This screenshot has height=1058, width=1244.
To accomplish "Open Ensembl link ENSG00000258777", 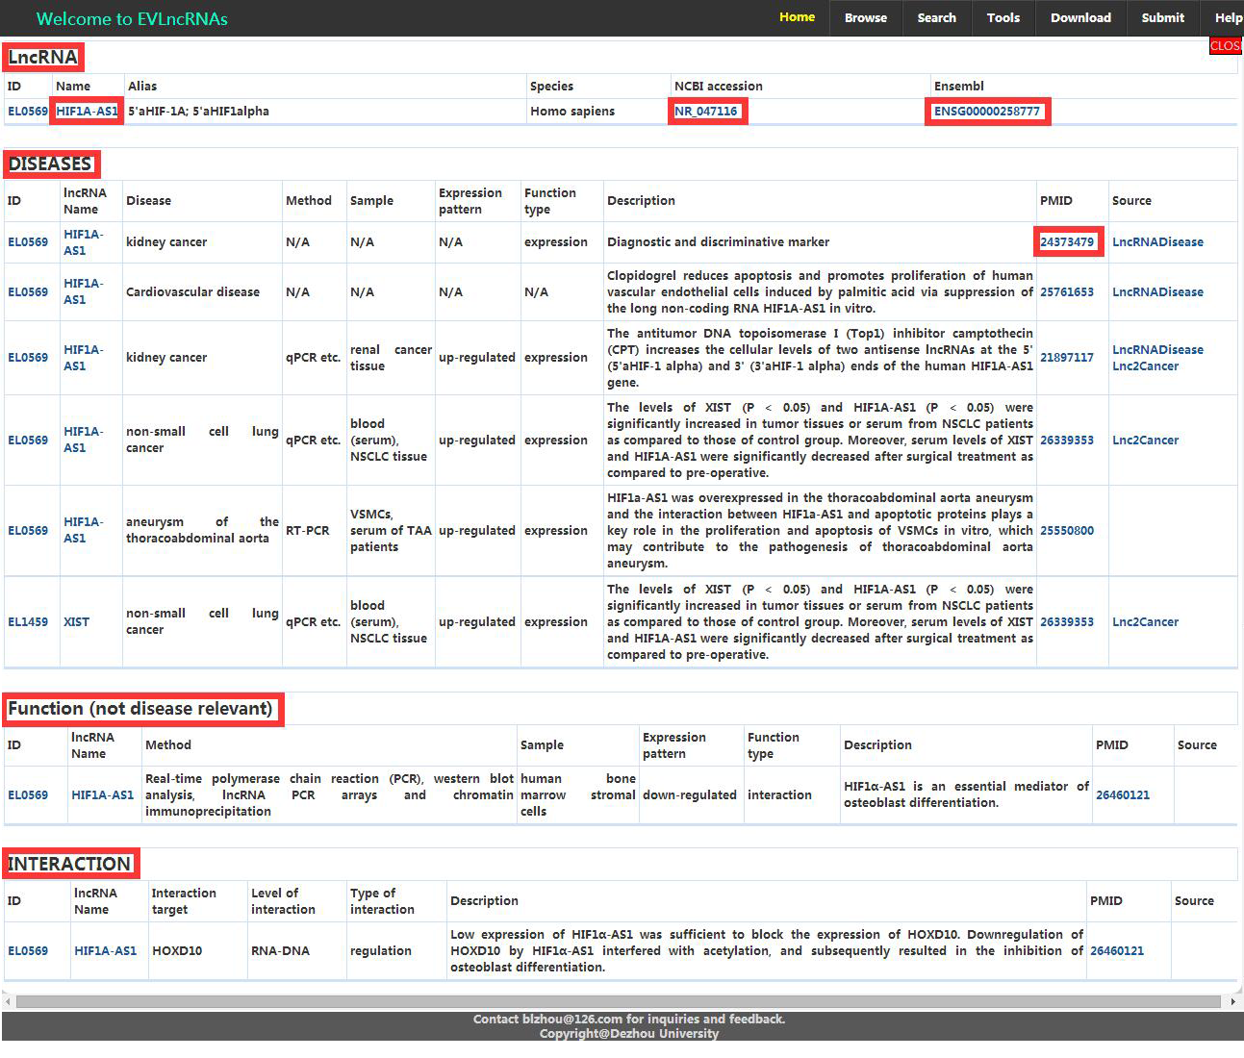I will pyautogui.click(x=987, y=111).
